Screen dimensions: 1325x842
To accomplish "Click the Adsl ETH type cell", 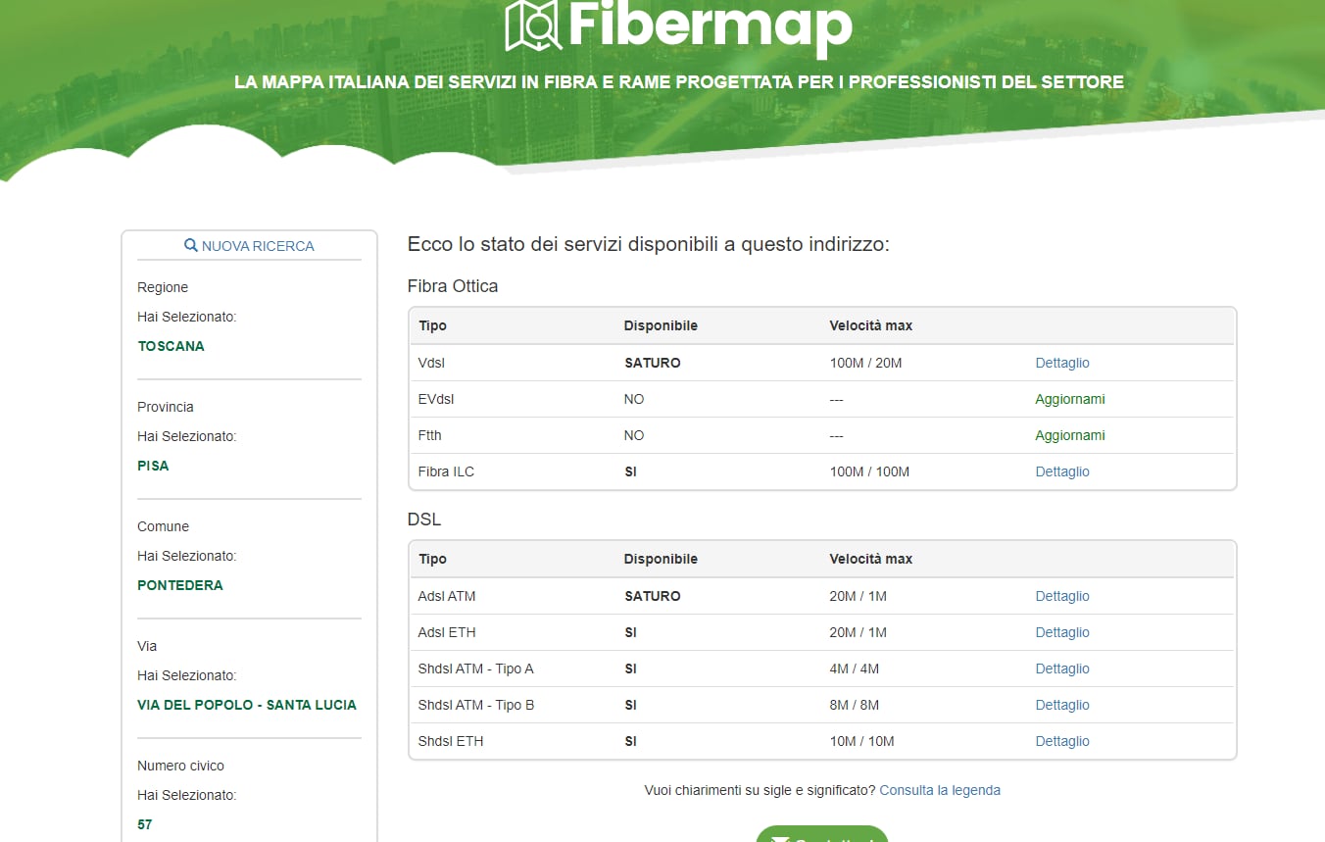I will point(447,632).
